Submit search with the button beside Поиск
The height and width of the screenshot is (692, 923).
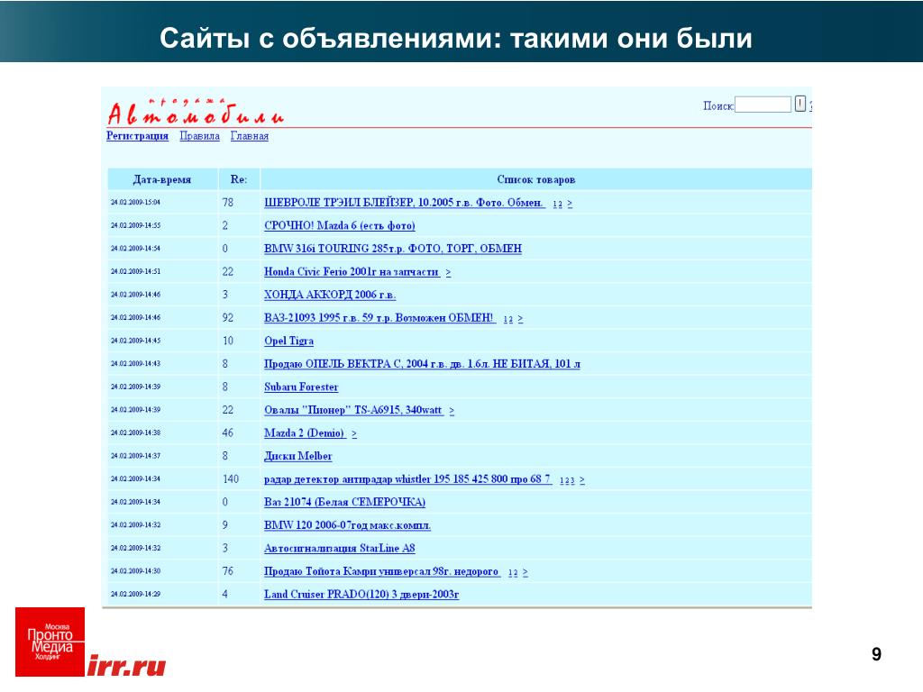[x=800, y=105]
